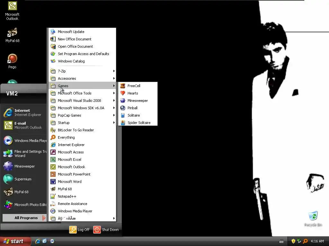329x246 pixels.
Task: Expand Microsoft Visual Studio 2008 folder
Action: [x=82, y=101]
